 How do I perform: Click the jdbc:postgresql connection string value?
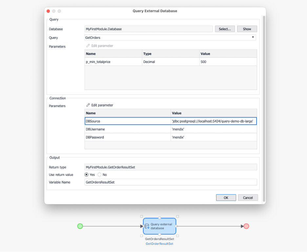coord(213,121)
